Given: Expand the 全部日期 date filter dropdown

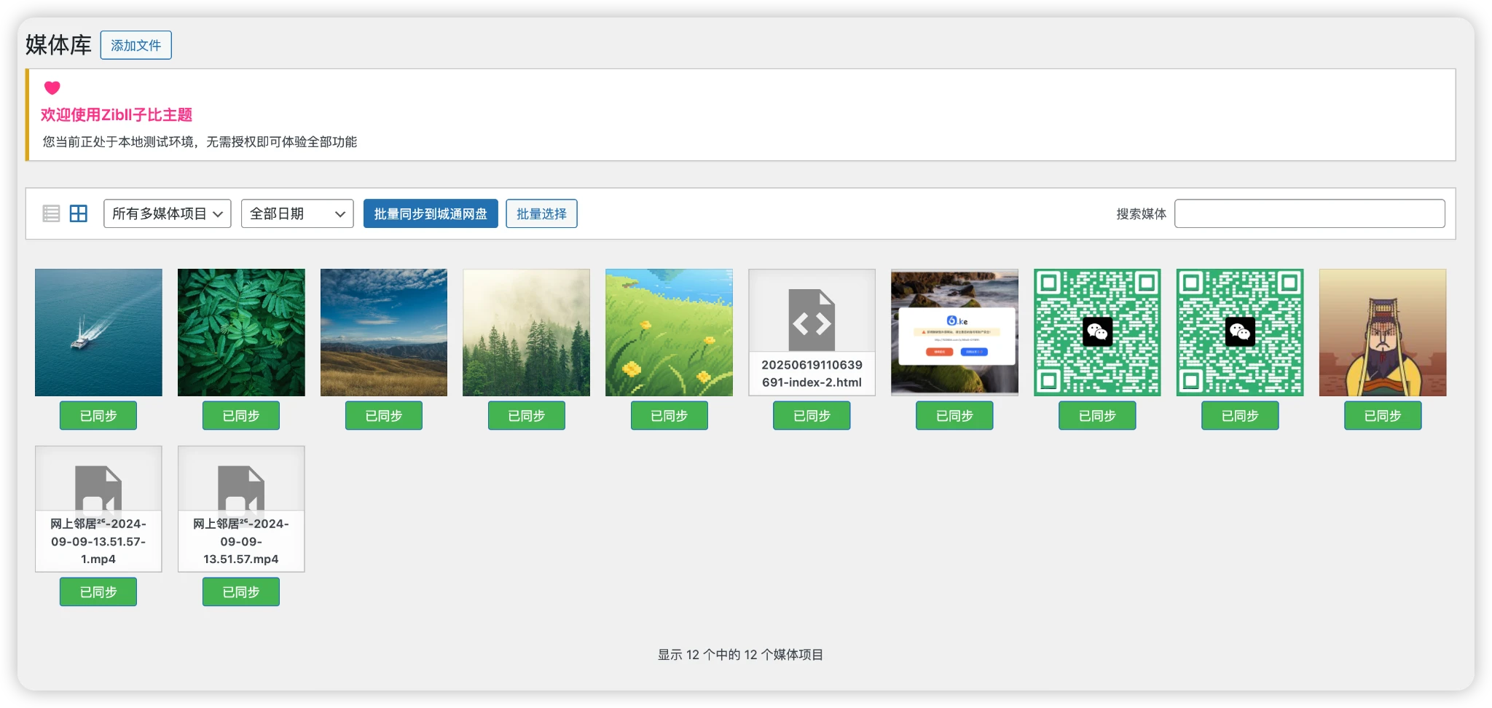Looking at the screenshot, I should 297,213.
